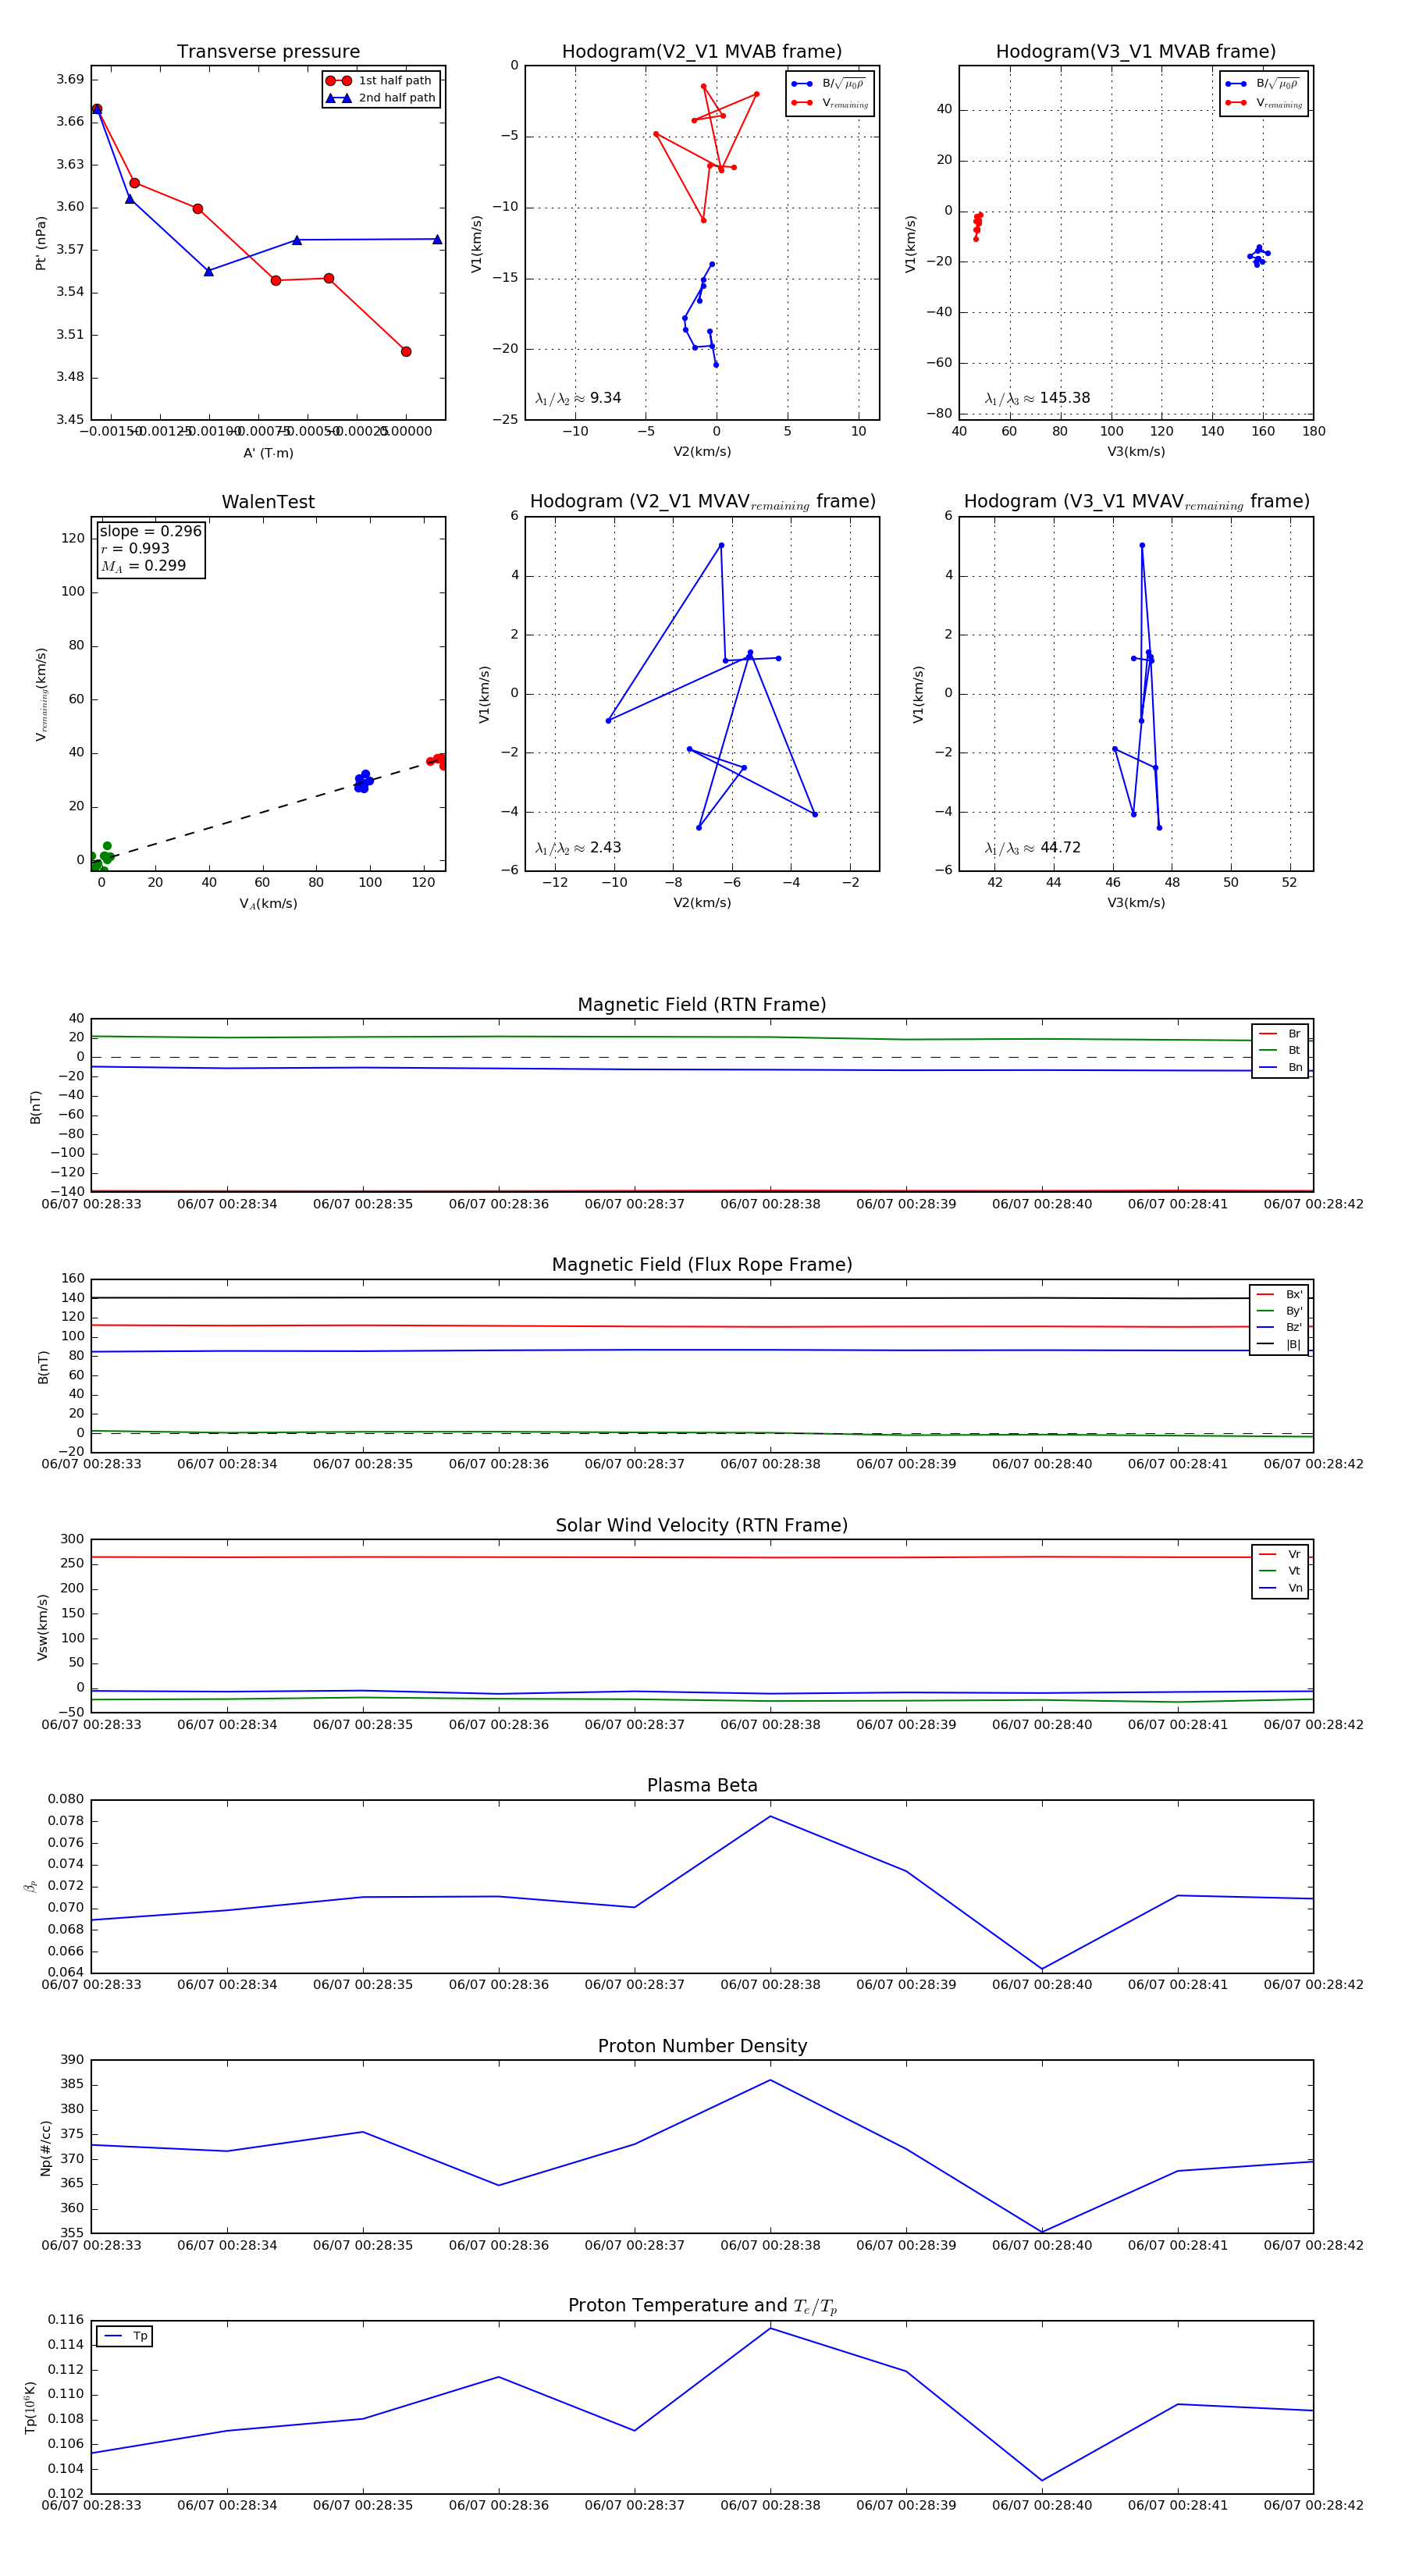Select the 'Tp' legend entry

coord(125,2337)
